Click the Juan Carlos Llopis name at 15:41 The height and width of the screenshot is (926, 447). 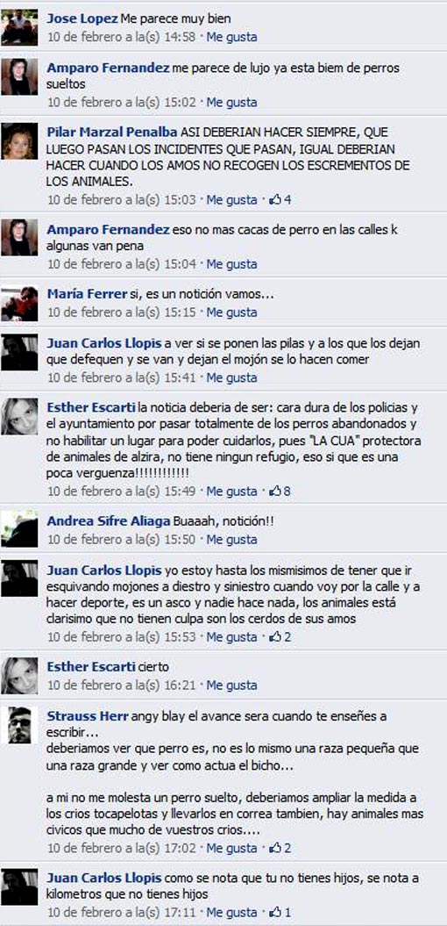coord(103,342)
